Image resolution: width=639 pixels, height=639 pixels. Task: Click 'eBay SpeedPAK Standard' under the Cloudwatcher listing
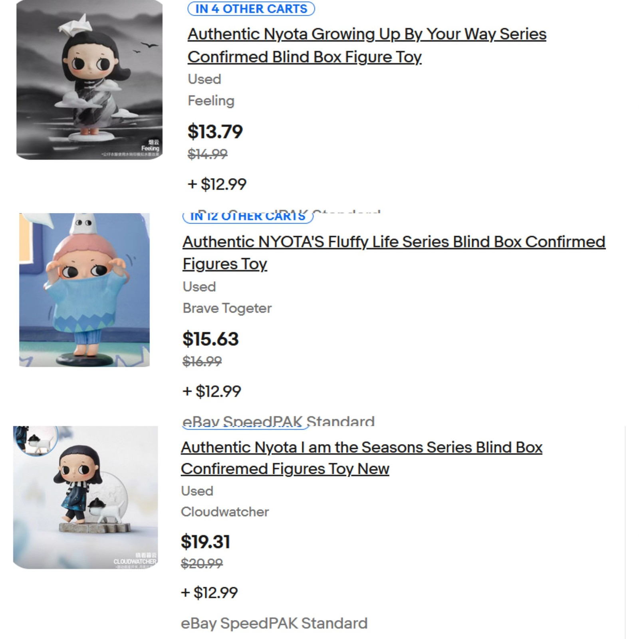[x=274, y=623]
